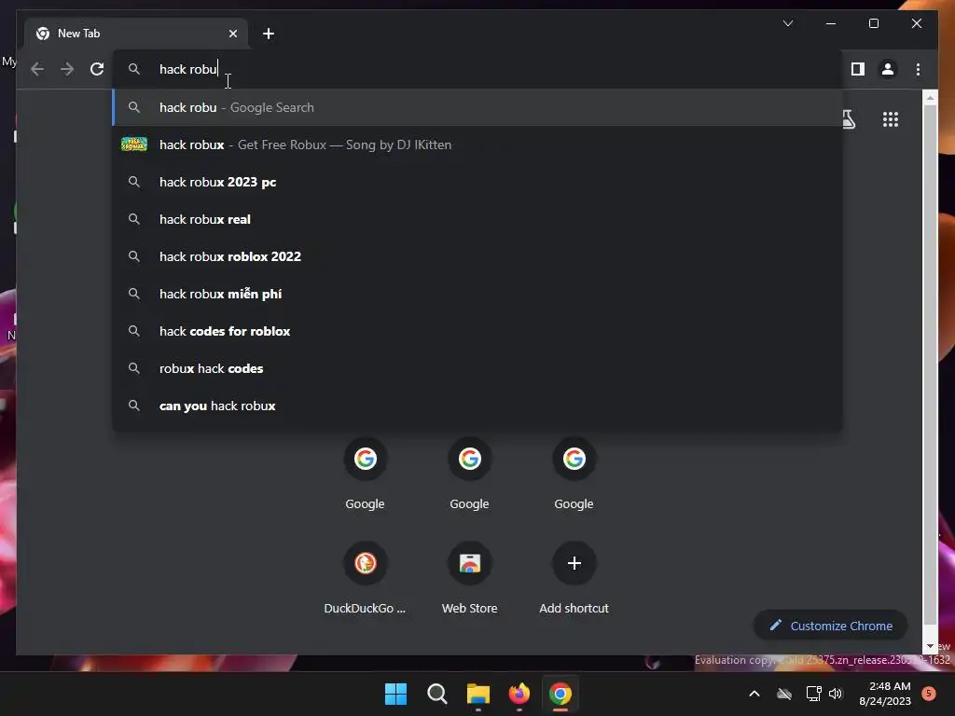
Task: Select the 'hack codes for roblox' suggestion
Action: [x=477, y=331]
